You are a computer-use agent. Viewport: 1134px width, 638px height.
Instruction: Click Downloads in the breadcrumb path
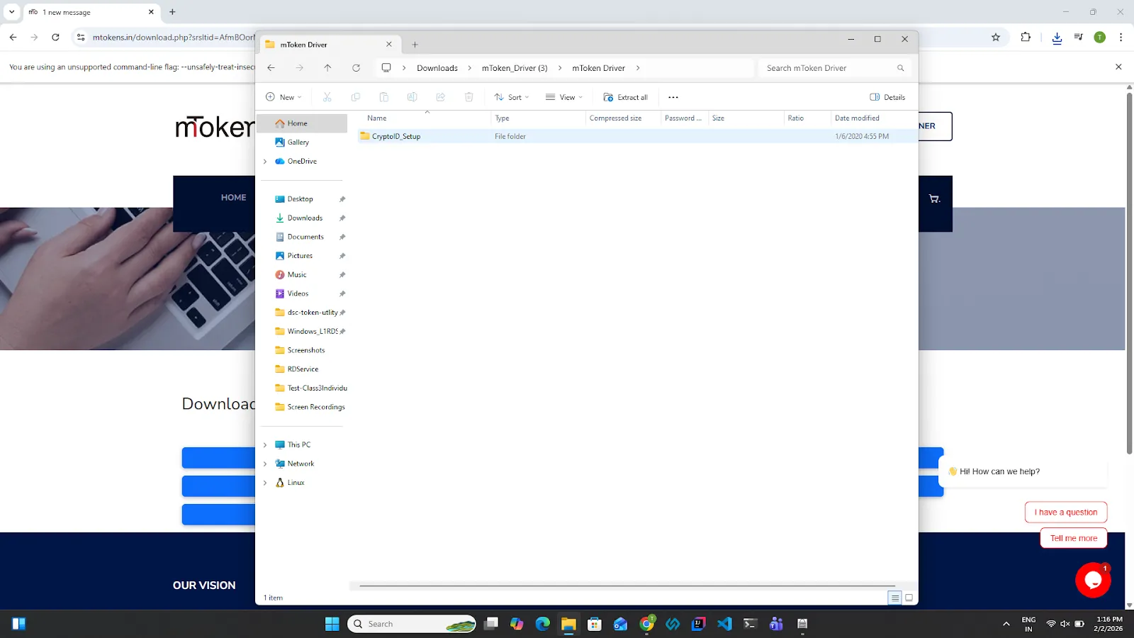tap(437, 68)
